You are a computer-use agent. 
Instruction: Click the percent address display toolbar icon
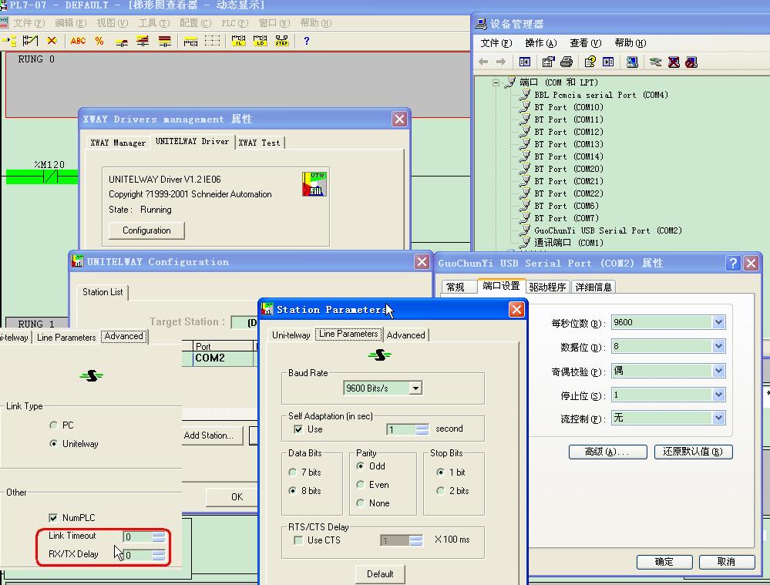point(99,41)
